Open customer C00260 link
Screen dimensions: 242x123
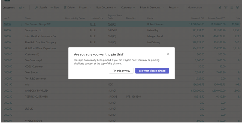tap(8, 109)
